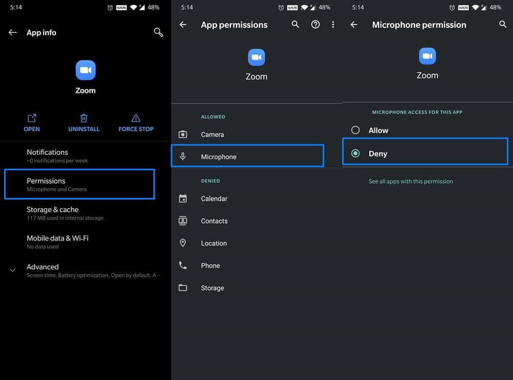Open help on App permissions screen
513x380 pixels.
tap(315, 25)
